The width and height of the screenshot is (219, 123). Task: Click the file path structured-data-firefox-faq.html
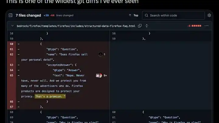(76, 26)
